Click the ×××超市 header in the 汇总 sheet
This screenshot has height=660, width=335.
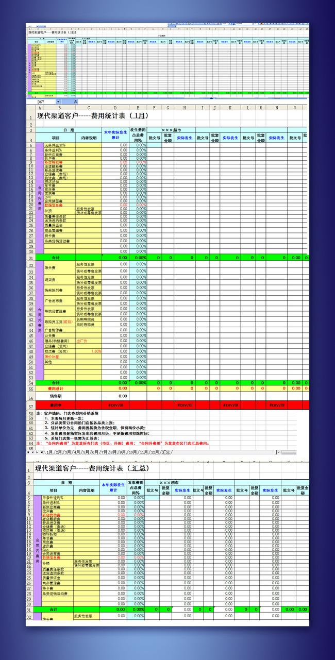point(168,483)
